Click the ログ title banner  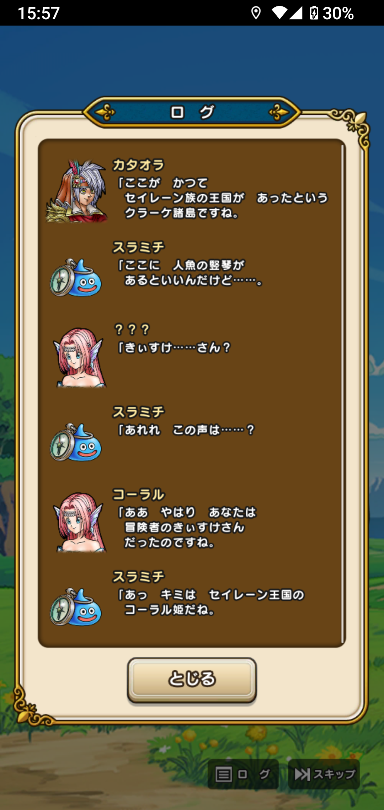[192, 112]
